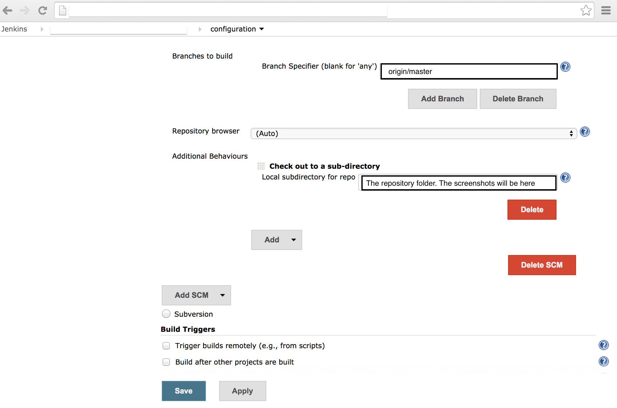Expand the Add behaviours dropdown
This screenshot has height=408, width=617.
pyautogui.click(x=276, y=240)
